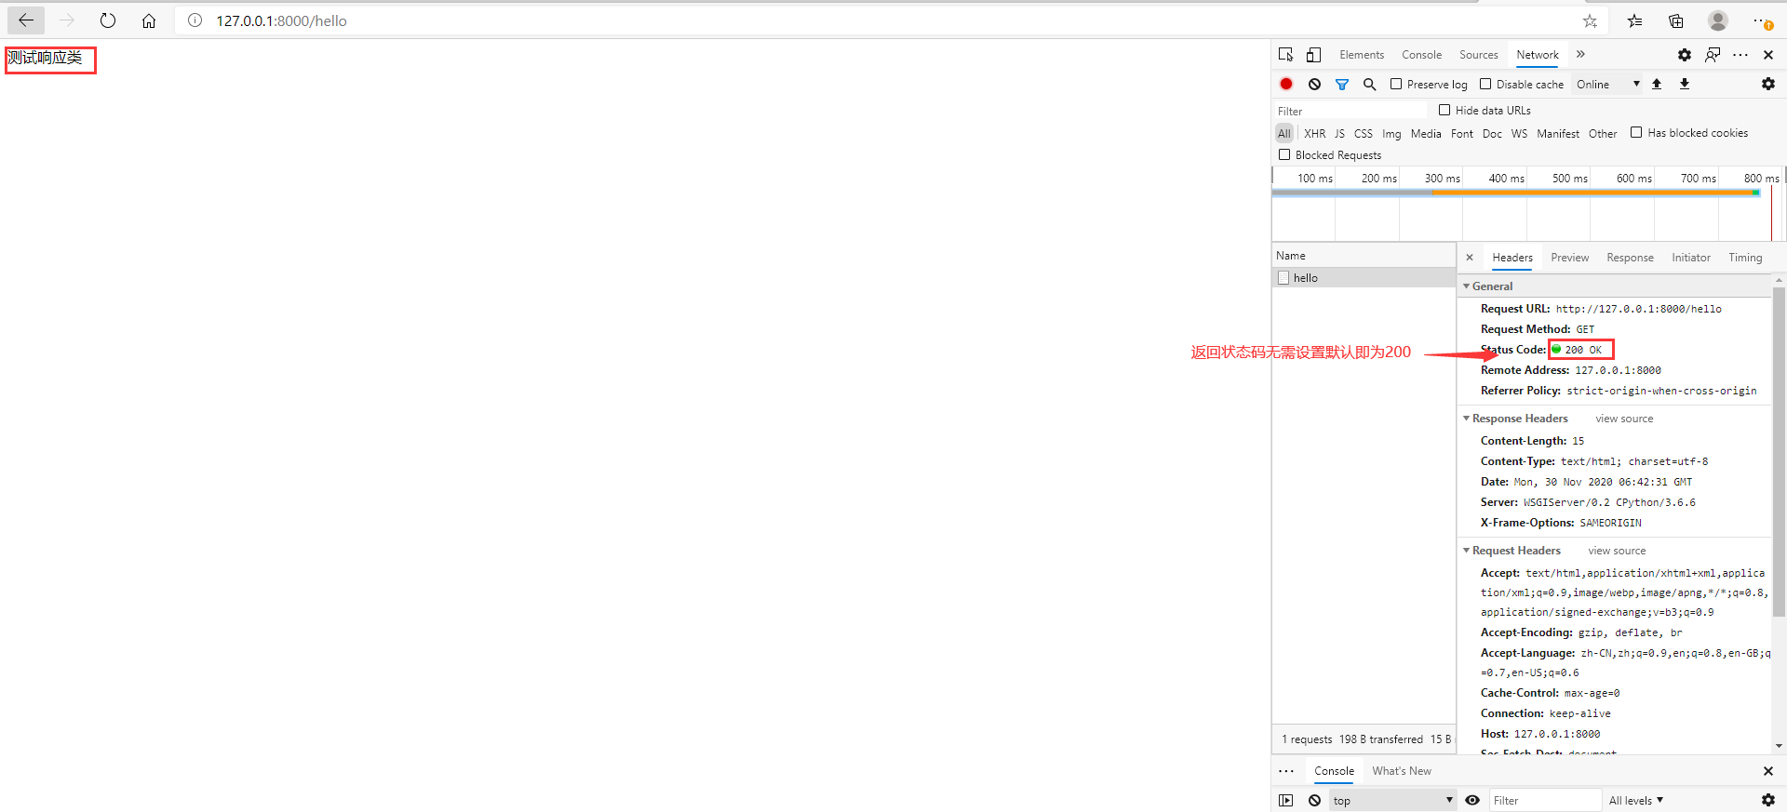Filter requests by Img type

(1391, 133)
